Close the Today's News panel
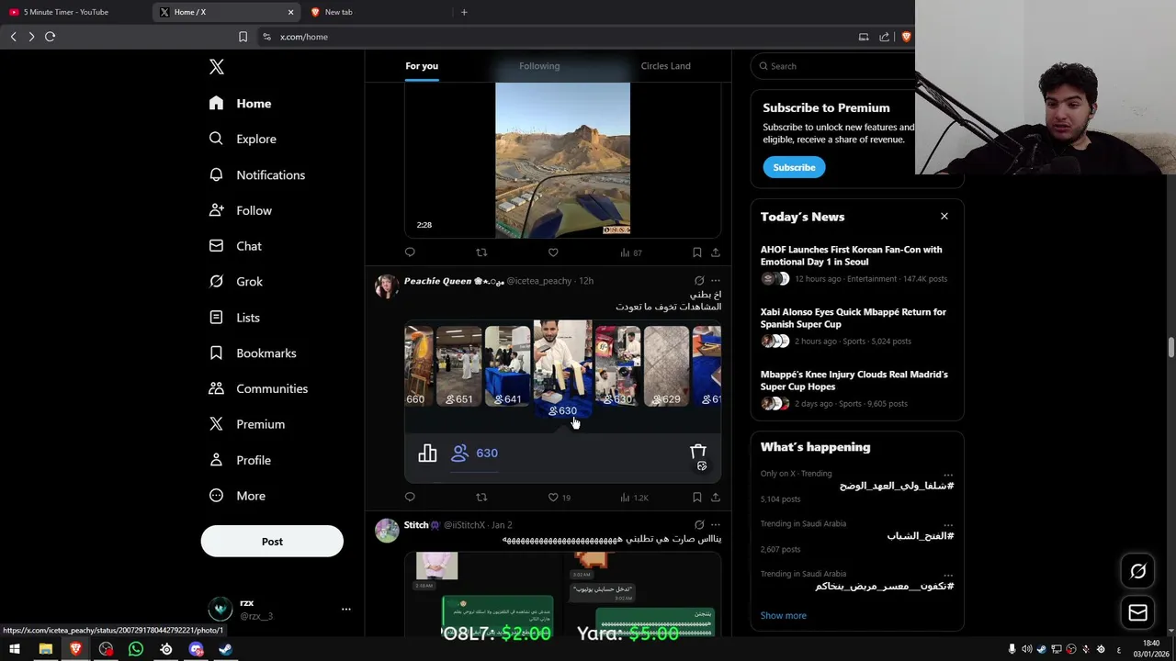The width and height of the screenshot is (1176, 661). point(944,217)
